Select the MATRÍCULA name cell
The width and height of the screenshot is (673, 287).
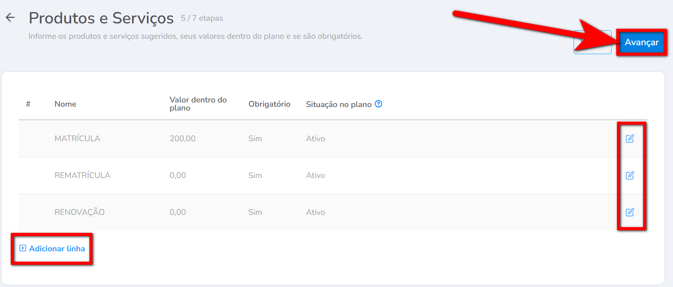pyautogui.click(x=77, y=139)
